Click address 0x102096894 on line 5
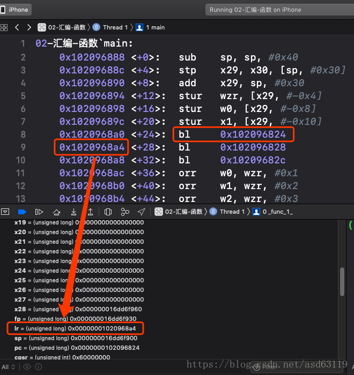This screenshot has width=354, height=375. tap(92, 96)
